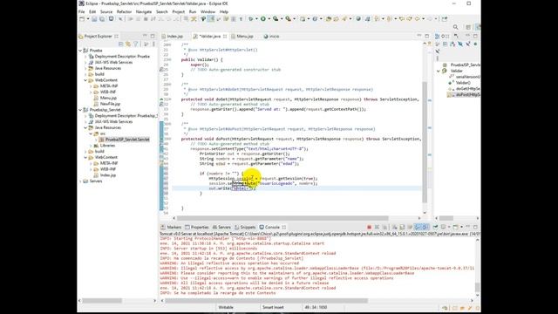Click the Save toolbar icon

pos(94,19)
